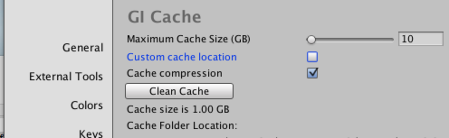This screenshot has width=449, height=138.
Task: Click the blue Custom cache location label
Action: point(182,57)
